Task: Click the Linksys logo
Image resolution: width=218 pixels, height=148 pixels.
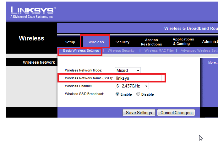Action: pos(33,12)
